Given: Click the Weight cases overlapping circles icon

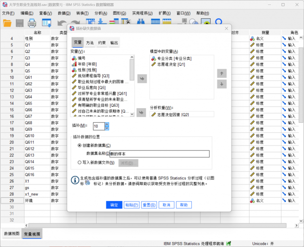Looking at the screenshot, I should [194, 21].
